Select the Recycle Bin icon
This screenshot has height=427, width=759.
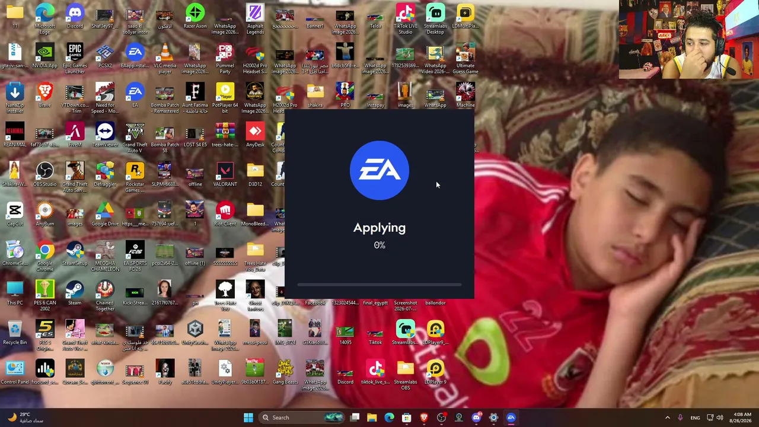15,333
